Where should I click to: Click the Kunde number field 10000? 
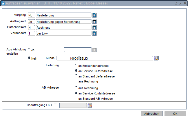[x=67, y=58]
